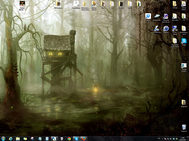Image resolution: width=189 pixels, height=141 pixels.
Task: Switch to Skype in the taskbar
Action: [x=76, y=139]
